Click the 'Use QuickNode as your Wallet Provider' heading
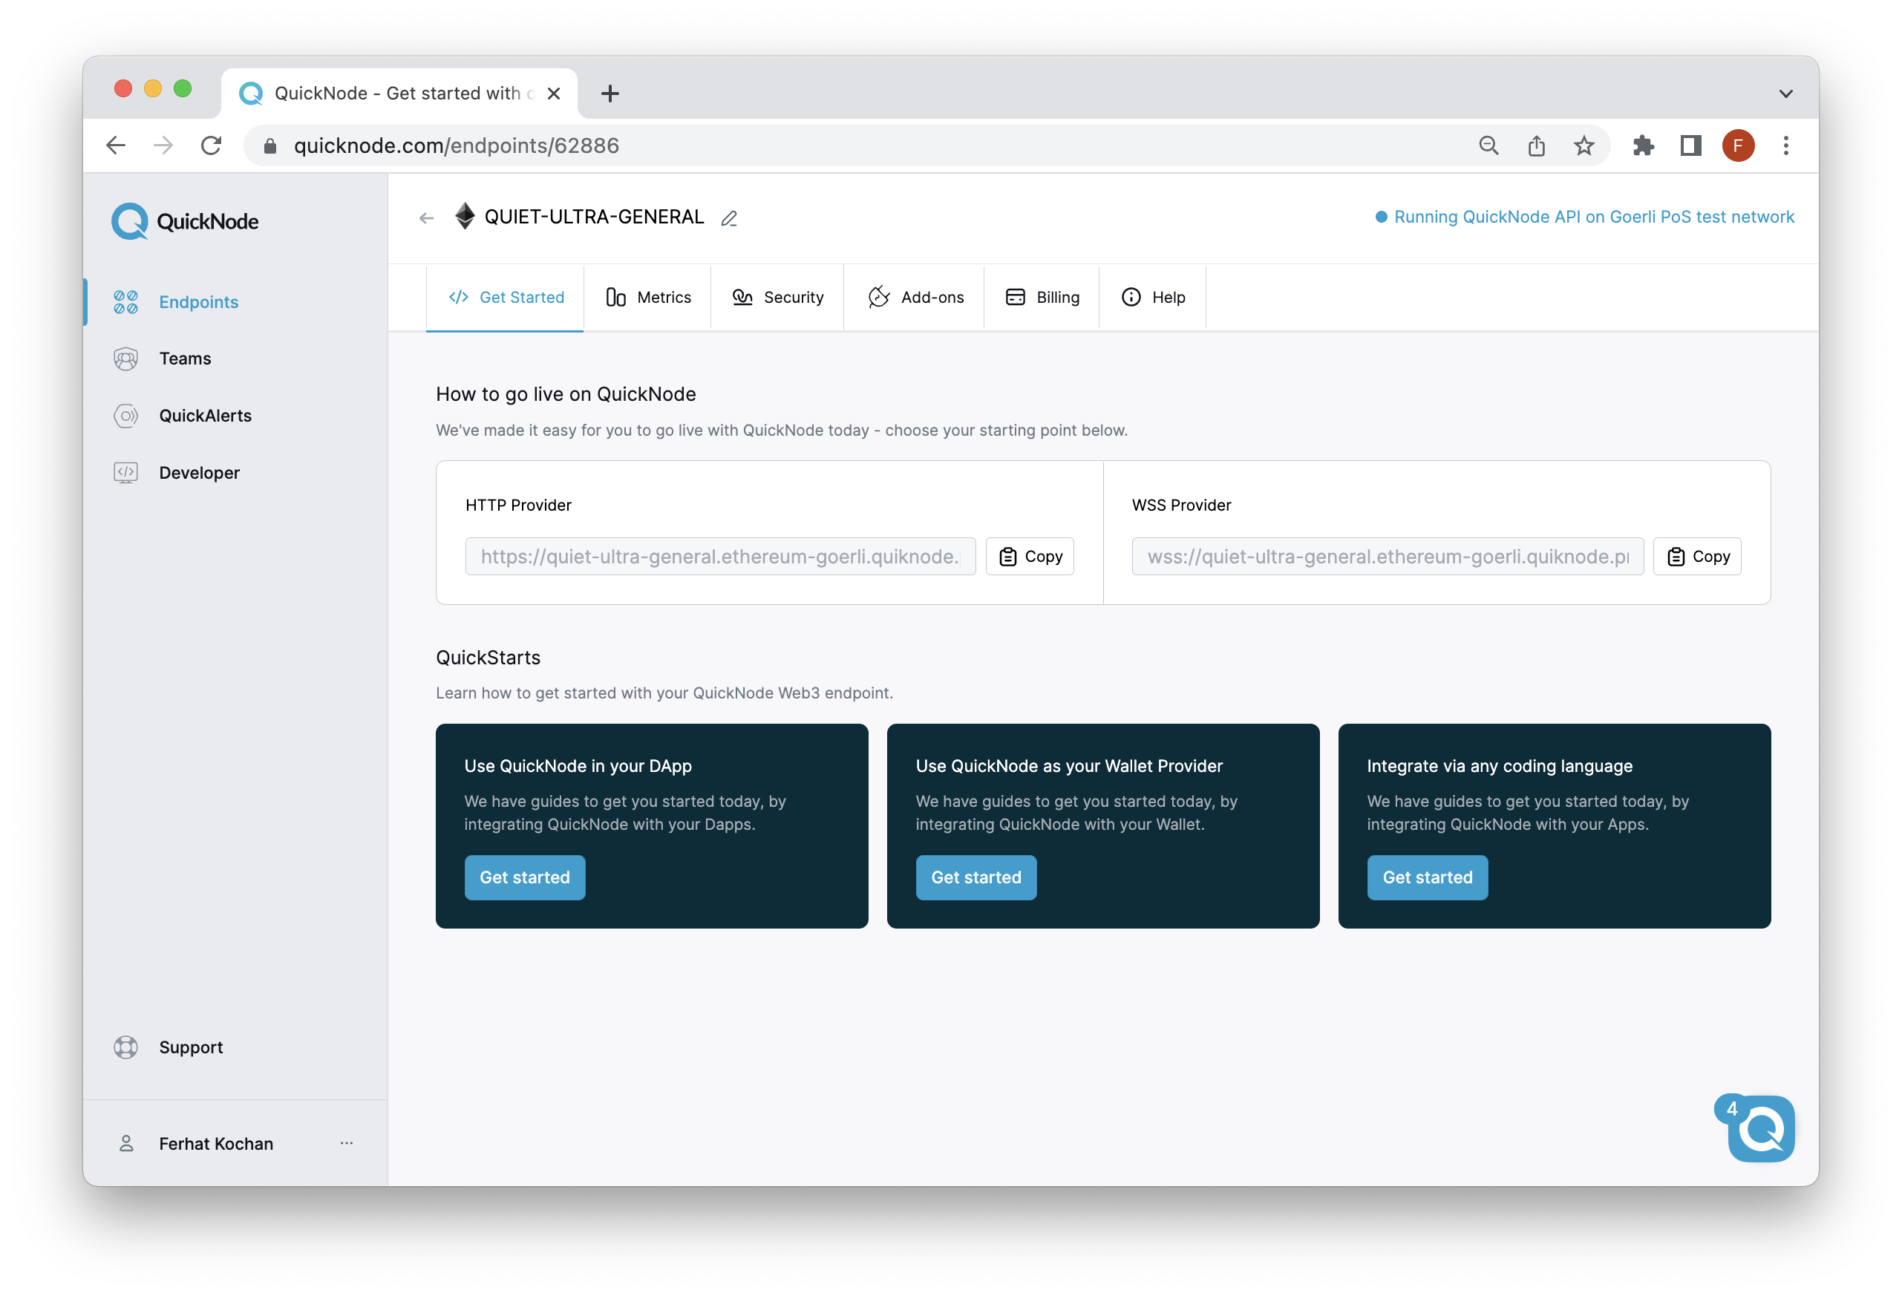The height and width of the screenshot is (1296, 1902). click(x=1069, y=766)
